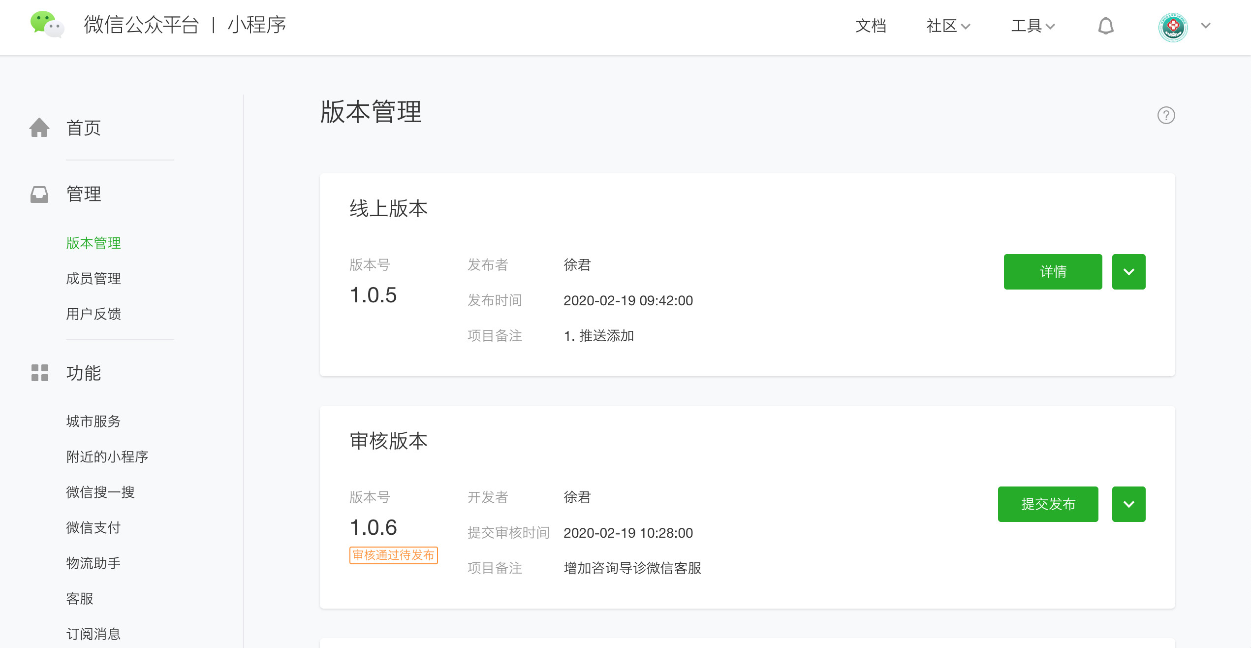Open 订阅消息 sidebar item
This screenshot has height=648, width=1251.
click(x=94, y=634)
